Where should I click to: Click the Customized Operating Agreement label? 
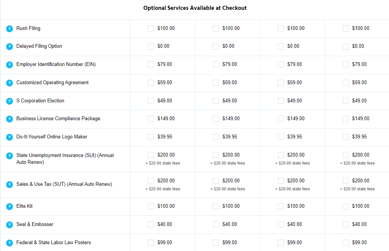pos(52,83)
